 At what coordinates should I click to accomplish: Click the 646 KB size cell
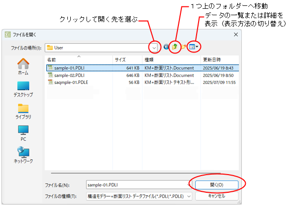(x=133, y=76)
